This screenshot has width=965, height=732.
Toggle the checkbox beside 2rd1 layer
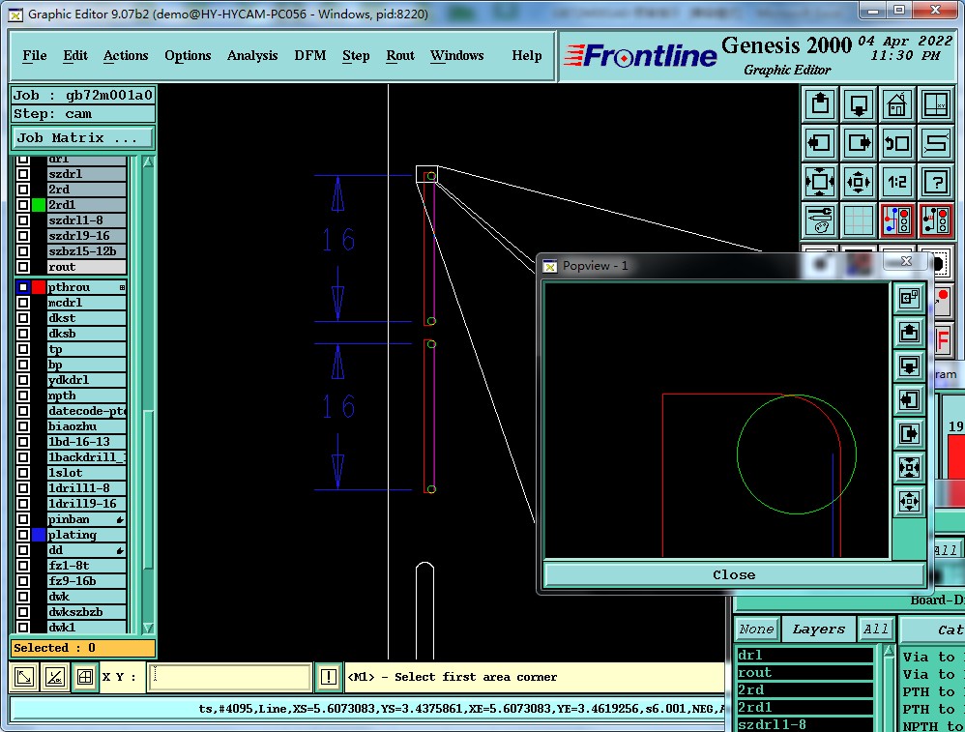tap(23, 205)
